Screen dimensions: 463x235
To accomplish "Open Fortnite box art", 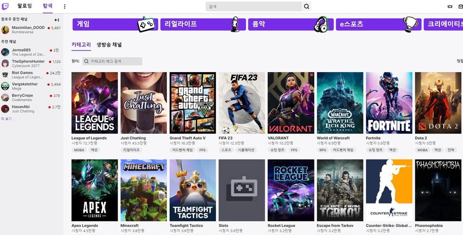I will [389, 103].
